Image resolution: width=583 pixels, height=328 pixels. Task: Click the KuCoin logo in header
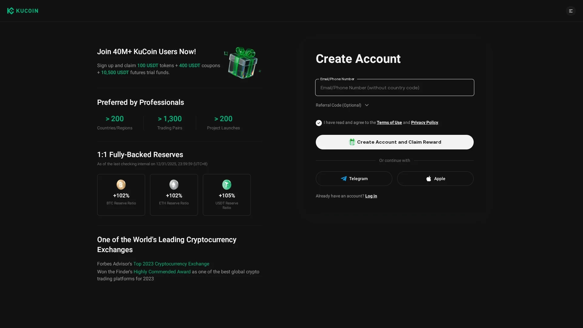click(23, 11)
